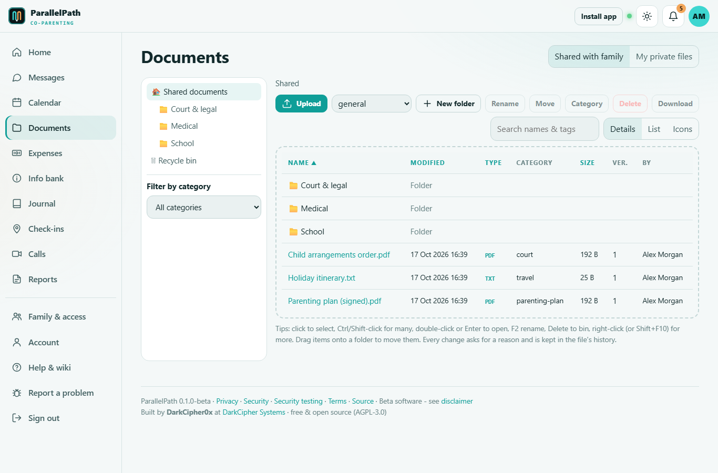Screen dimensions: 718x473
Task: Click the Check-ins location pin icon
Action: coord(17,229)
